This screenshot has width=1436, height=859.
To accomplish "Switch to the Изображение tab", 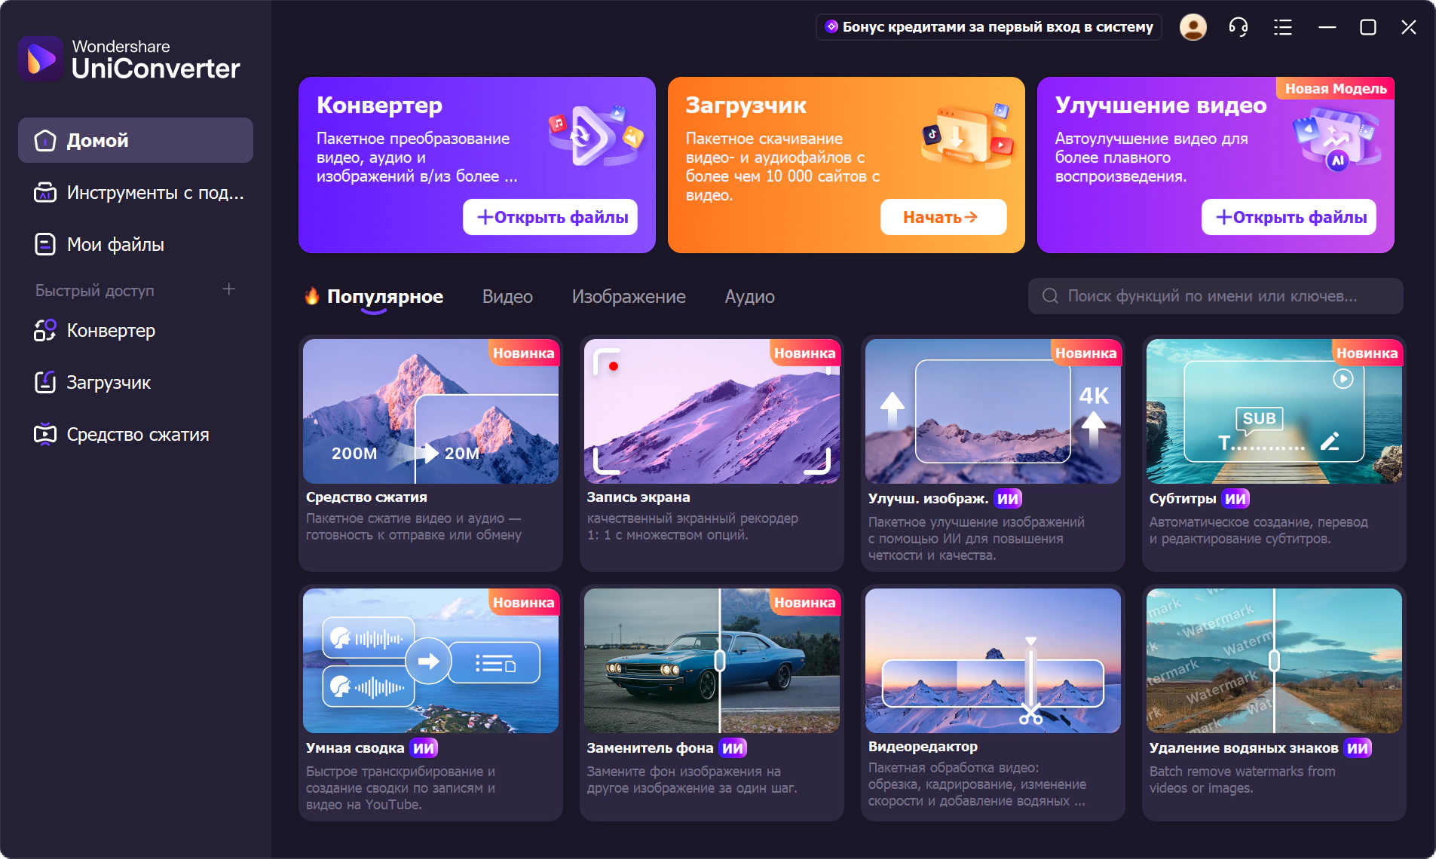I will point(628,297).
